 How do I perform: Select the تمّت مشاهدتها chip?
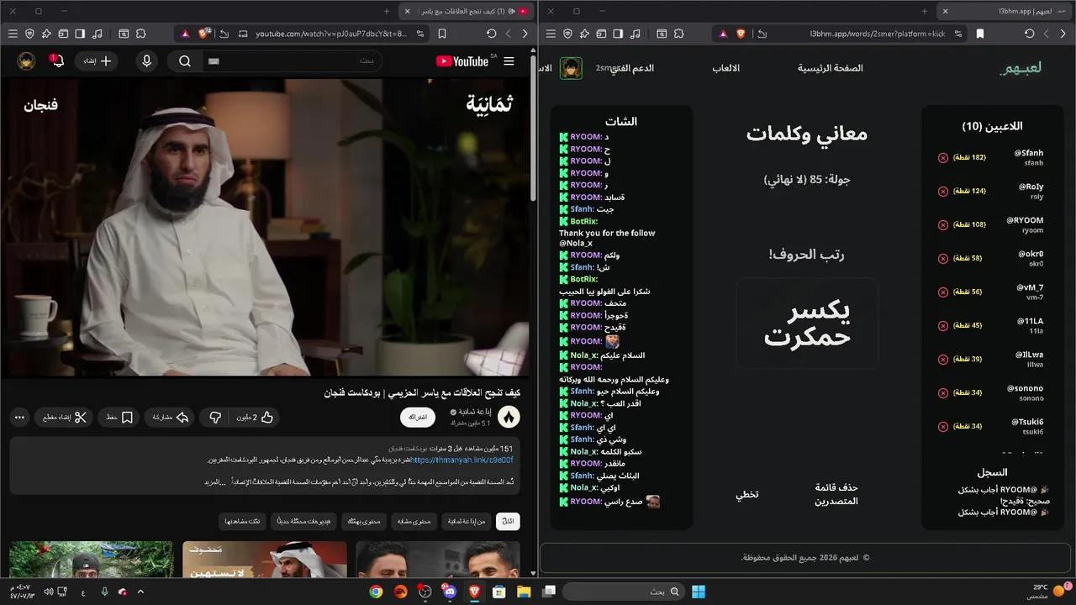tap(242, 522)
